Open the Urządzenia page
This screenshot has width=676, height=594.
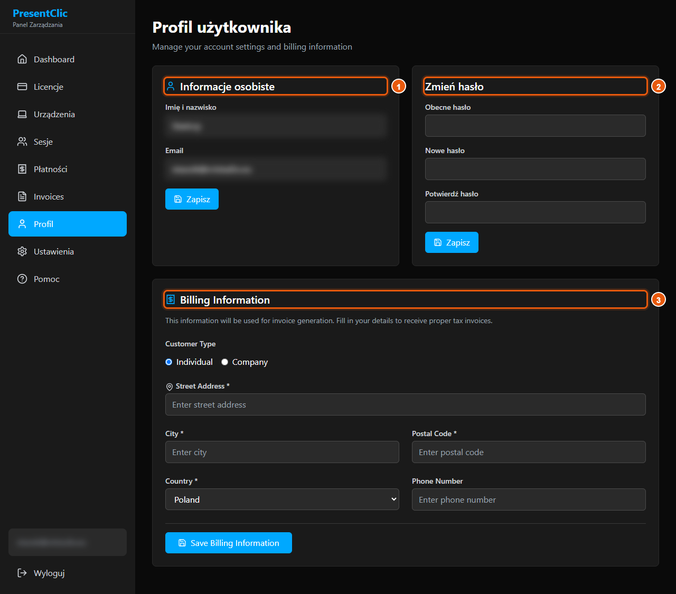tap(68, 114)
